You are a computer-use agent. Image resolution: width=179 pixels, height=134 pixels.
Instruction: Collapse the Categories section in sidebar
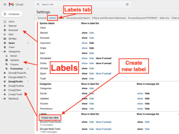pos(2,52)
